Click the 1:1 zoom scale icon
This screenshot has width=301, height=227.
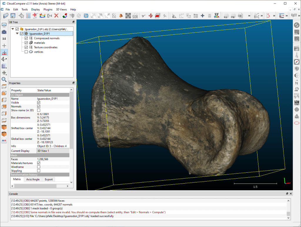point(4,38)
